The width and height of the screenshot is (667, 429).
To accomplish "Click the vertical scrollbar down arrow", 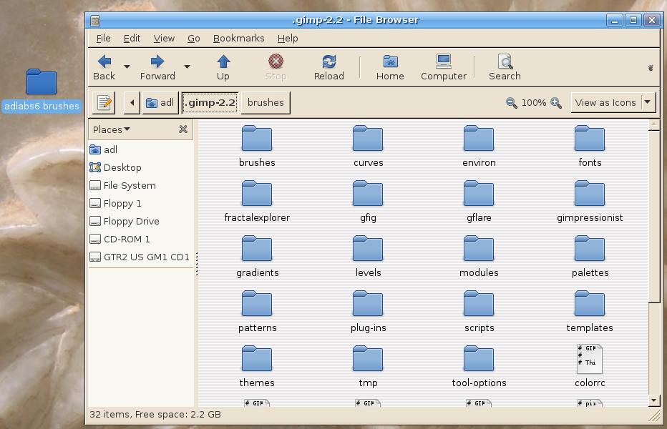I will pyautogui.click(x=654, y=400).
